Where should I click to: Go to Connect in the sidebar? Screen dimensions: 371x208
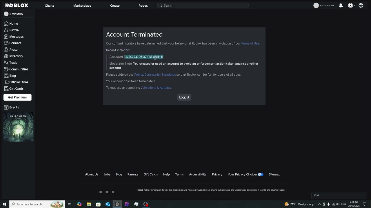click(x=13, y=43)
